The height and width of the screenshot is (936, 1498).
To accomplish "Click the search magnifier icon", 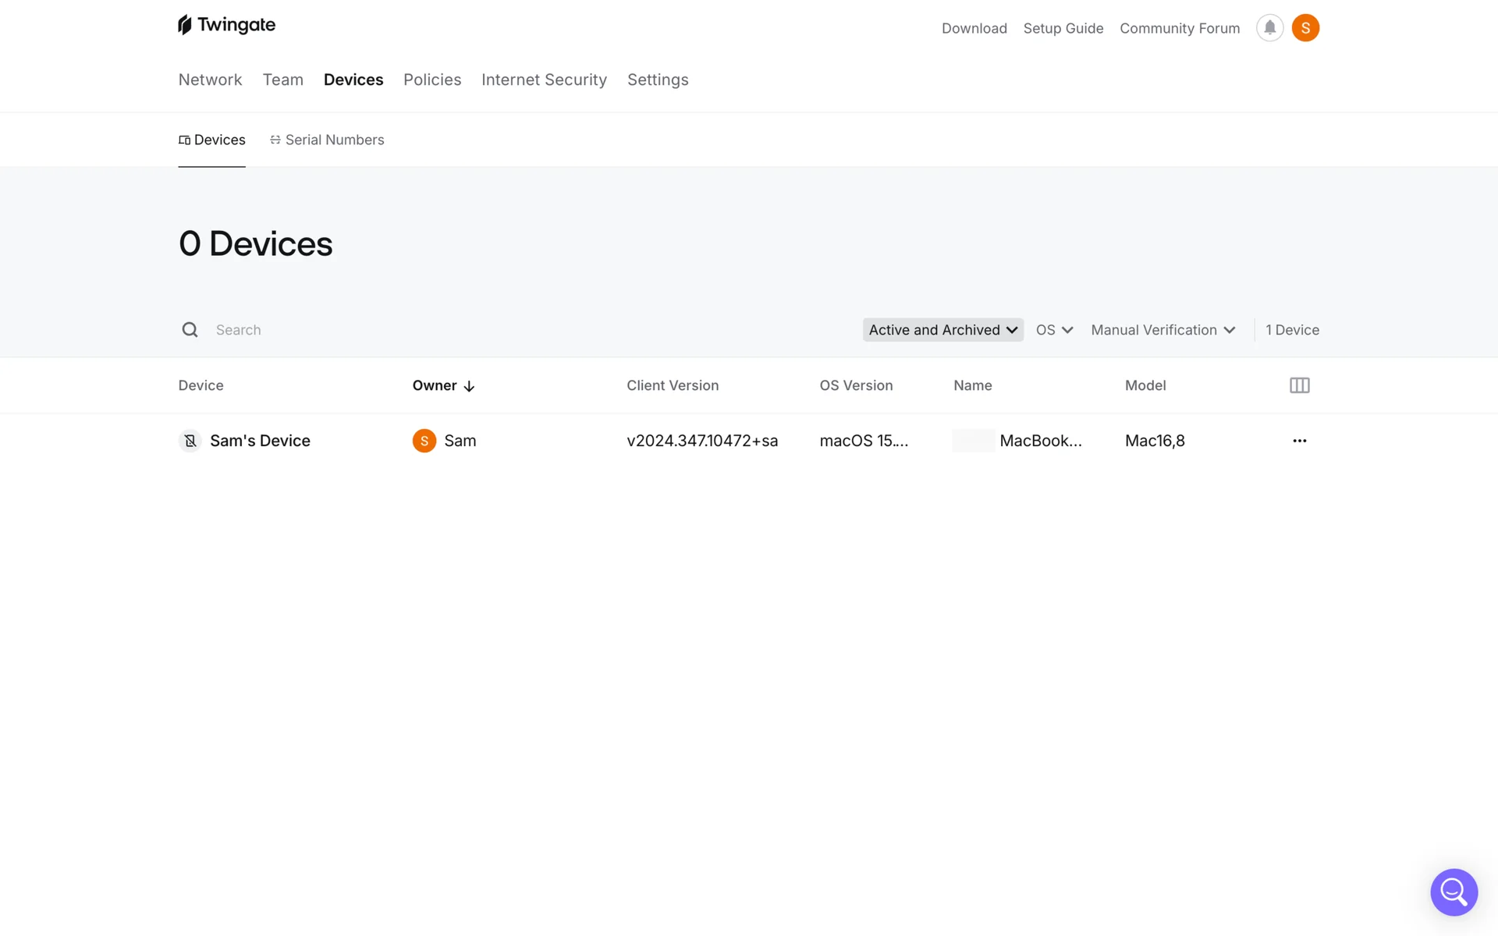I will tap(190, 330).
